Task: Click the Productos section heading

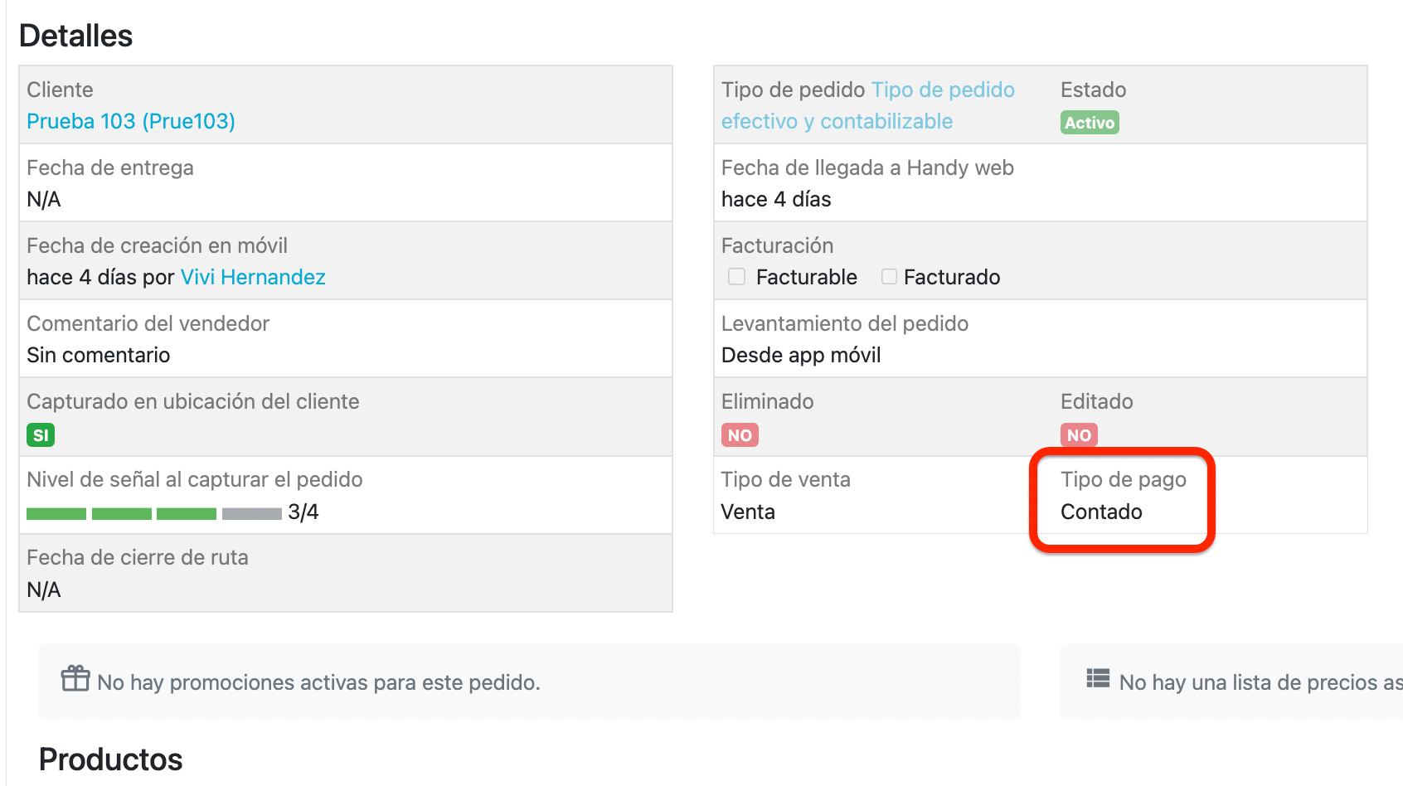Action: 110,759
